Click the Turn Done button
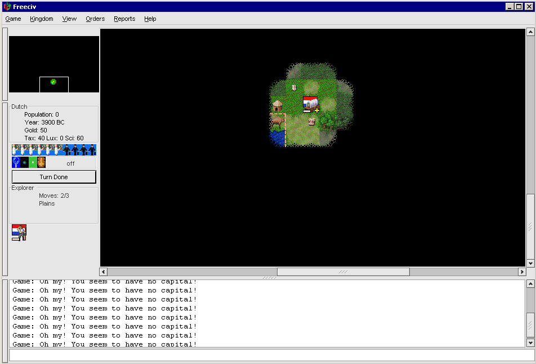Image resolution: width=536 pixels, height=364 pixels. tap(54, 177)
